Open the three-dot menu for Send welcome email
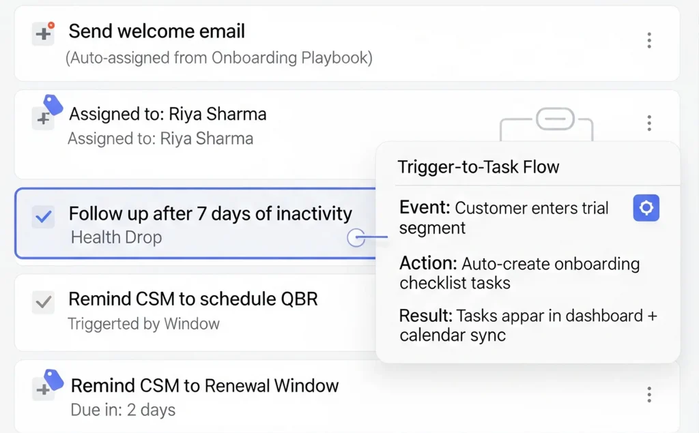Image resolution: width=699 pixels, height=433 pixels. pyautogui.click(x=648, y=41)
